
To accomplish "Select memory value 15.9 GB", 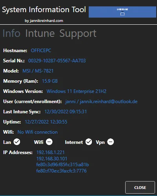I will (x=50, y=81).
